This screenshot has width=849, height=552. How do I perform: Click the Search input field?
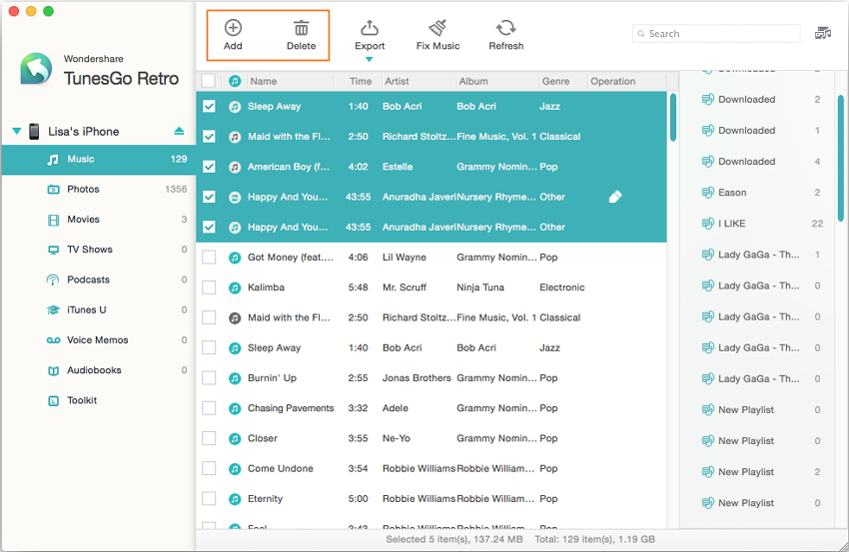(721, 34)
